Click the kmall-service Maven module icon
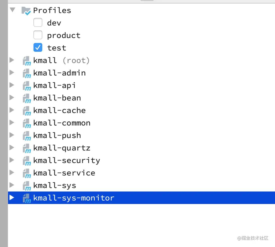275x247 pixels. [x=27, y=173]
